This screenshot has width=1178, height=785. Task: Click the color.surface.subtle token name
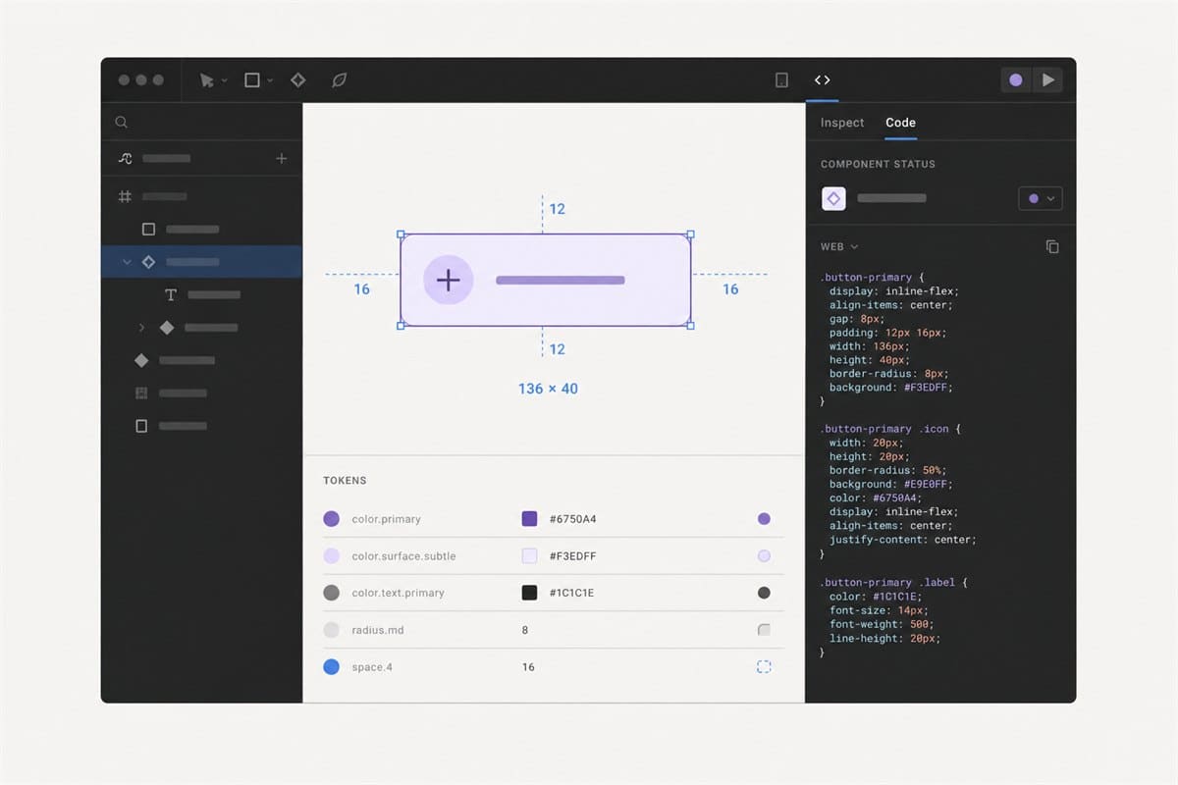403,556
